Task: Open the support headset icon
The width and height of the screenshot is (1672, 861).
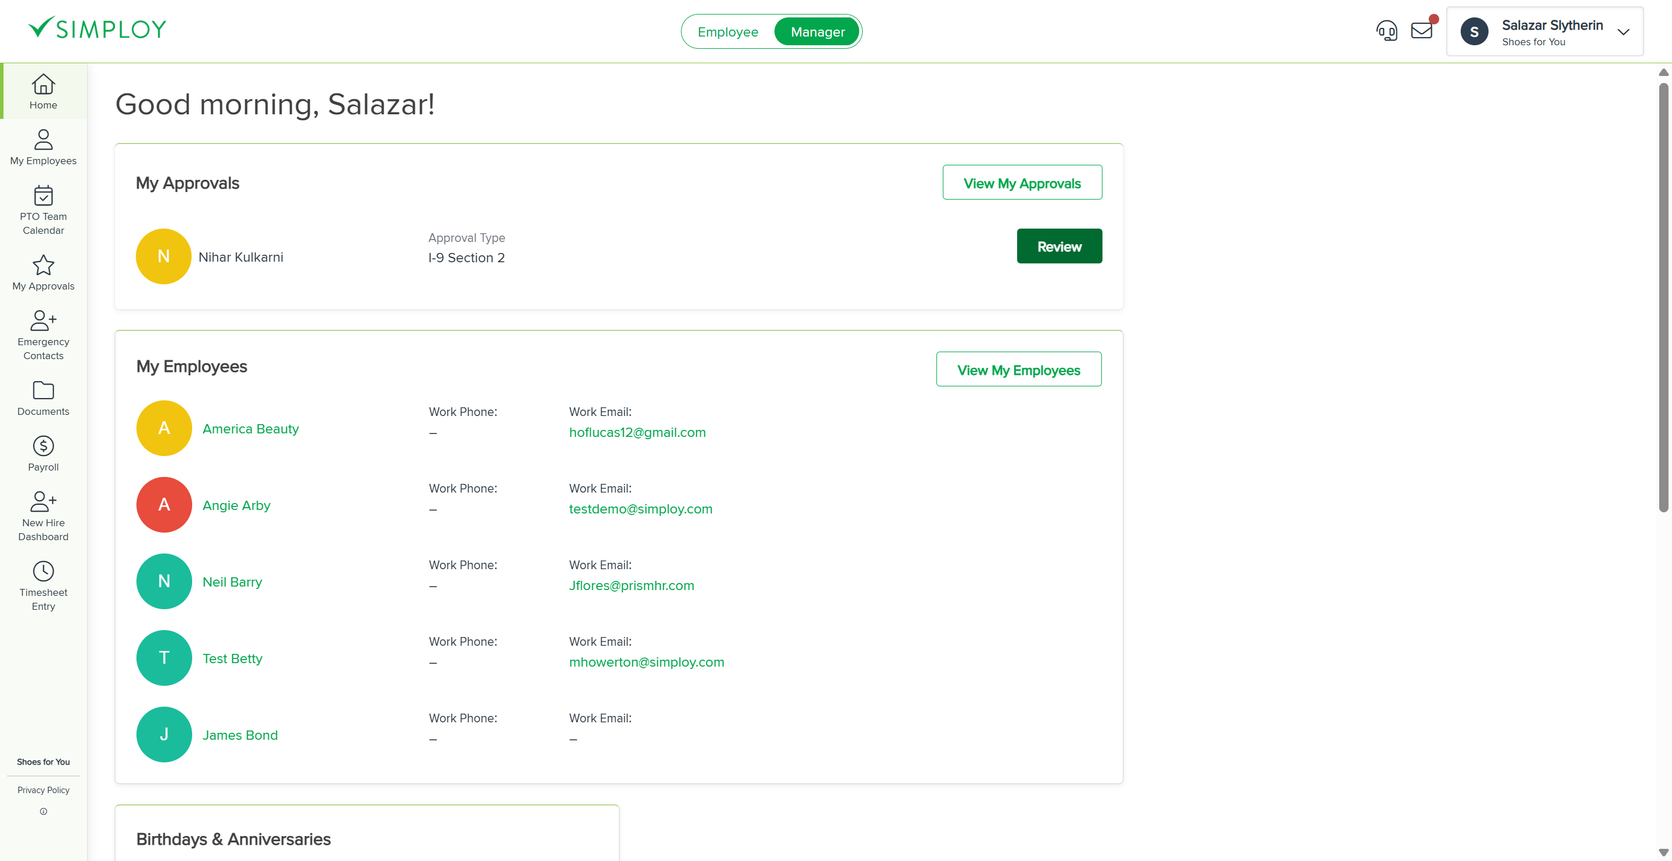Action: [1387, 31]
